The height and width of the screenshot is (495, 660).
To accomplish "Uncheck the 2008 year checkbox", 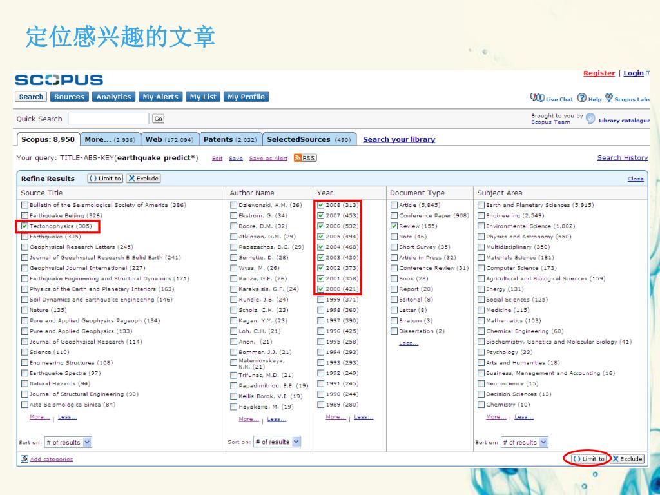I will click(321, 205).
